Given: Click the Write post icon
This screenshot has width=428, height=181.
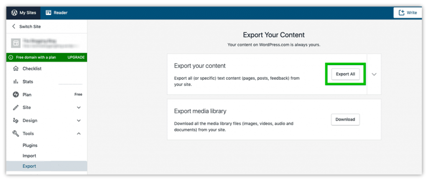Looking at the screenshot, I should click(402, 13).
